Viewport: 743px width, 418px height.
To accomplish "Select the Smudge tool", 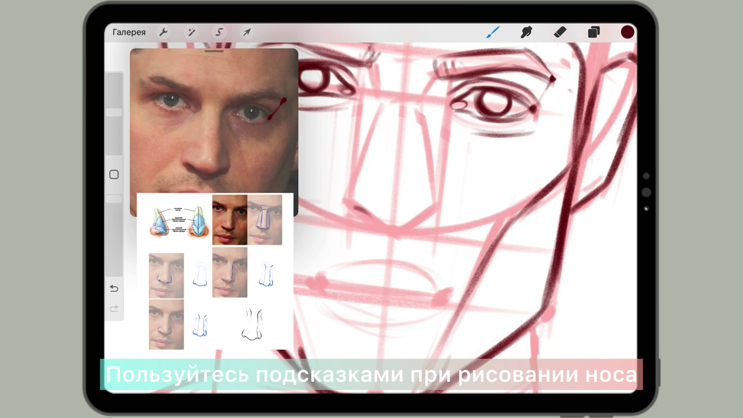I will tap(526, 32).
